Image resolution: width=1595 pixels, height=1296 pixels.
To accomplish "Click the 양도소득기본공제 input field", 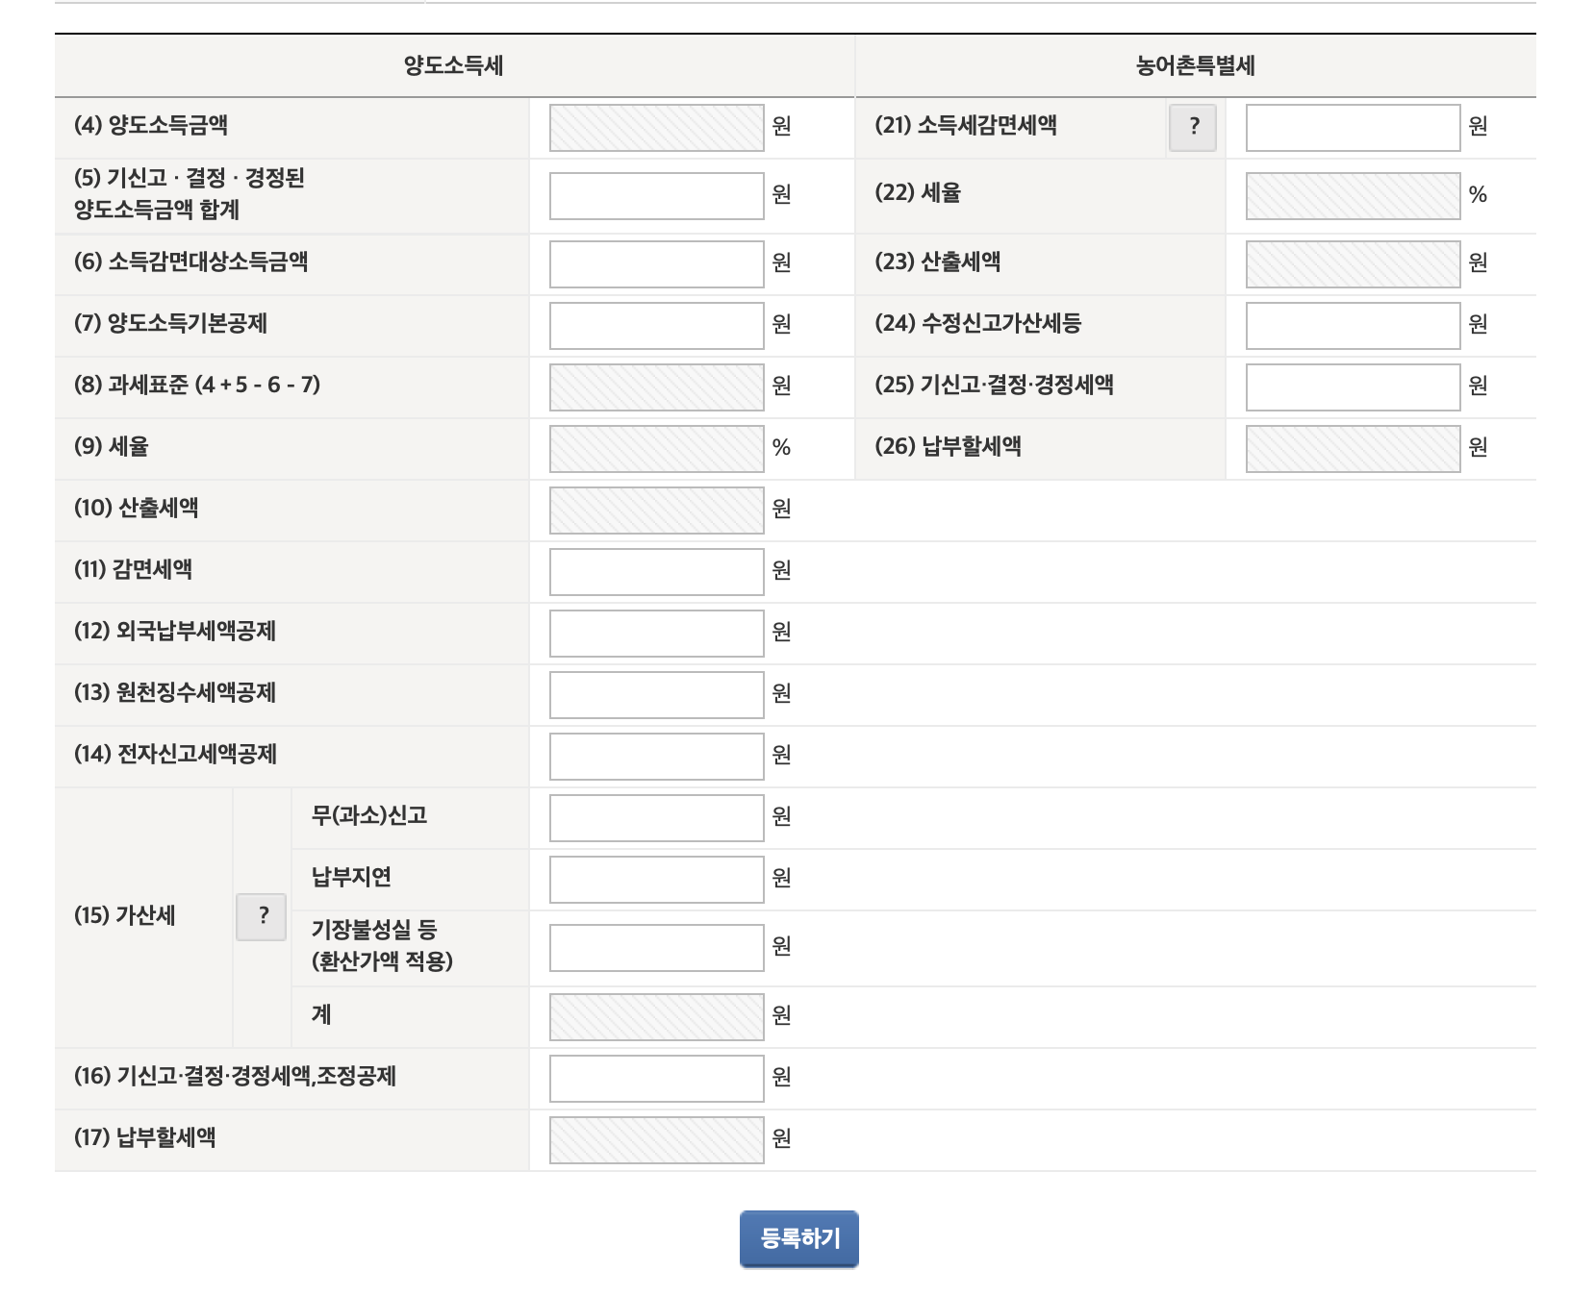I will click(x=654, y=326).
